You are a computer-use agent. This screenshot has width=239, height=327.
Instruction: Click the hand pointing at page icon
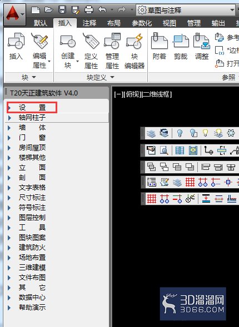(x=151, y=150)
